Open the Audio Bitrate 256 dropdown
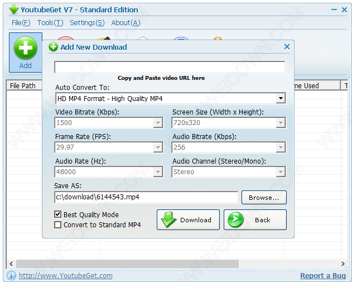352x282 pixels. tap(281, 147)
